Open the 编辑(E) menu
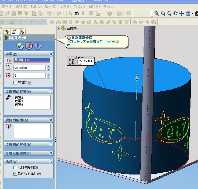 [x=22, y=6]
